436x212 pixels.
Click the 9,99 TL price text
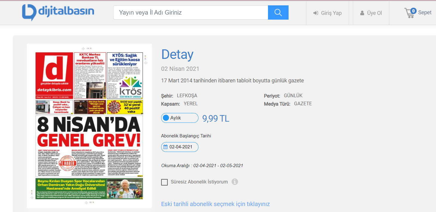pos(216,118)
